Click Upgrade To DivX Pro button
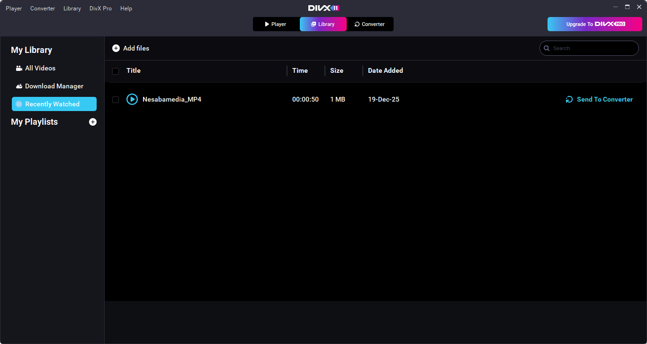The width and height of the screenshot is (647, 344). pos(594,24)
